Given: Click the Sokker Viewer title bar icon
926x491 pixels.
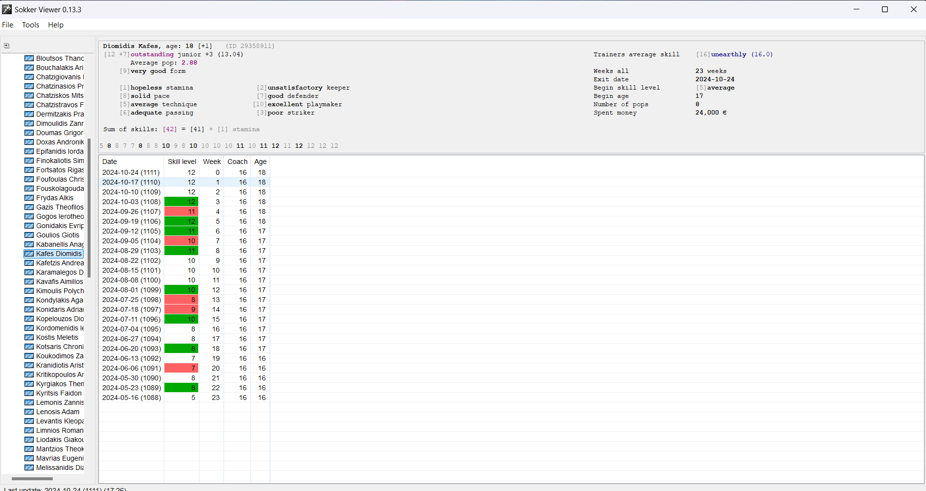Looking at the screenshot, I should tap(7, 9).
